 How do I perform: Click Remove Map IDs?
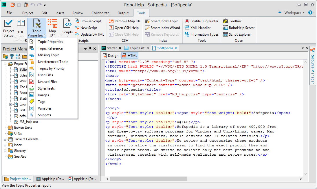click(x=124, y=21)
